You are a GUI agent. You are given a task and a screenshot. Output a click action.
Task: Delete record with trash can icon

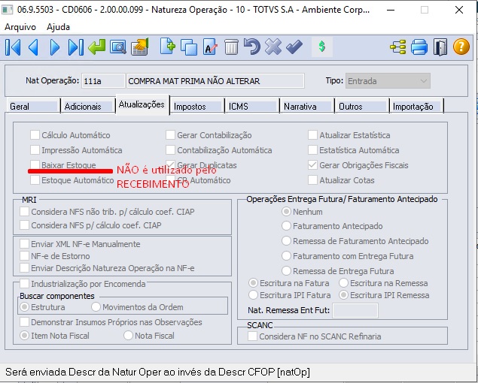[x=231, y=47]
